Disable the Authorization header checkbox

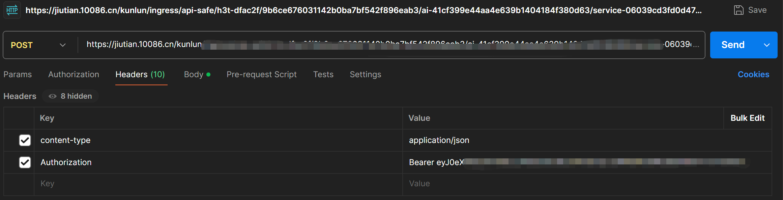25,162
